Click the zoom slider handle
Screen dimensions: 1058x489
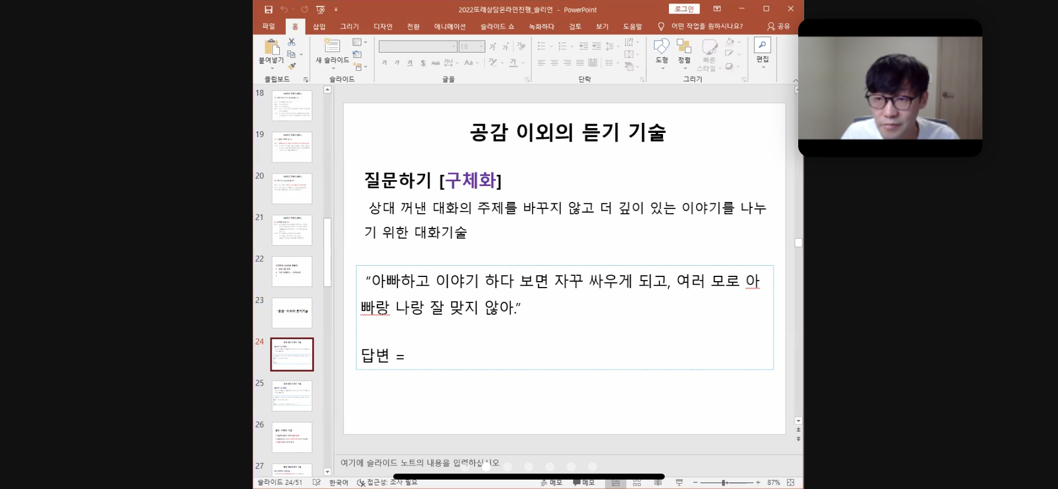pos(724,483)
